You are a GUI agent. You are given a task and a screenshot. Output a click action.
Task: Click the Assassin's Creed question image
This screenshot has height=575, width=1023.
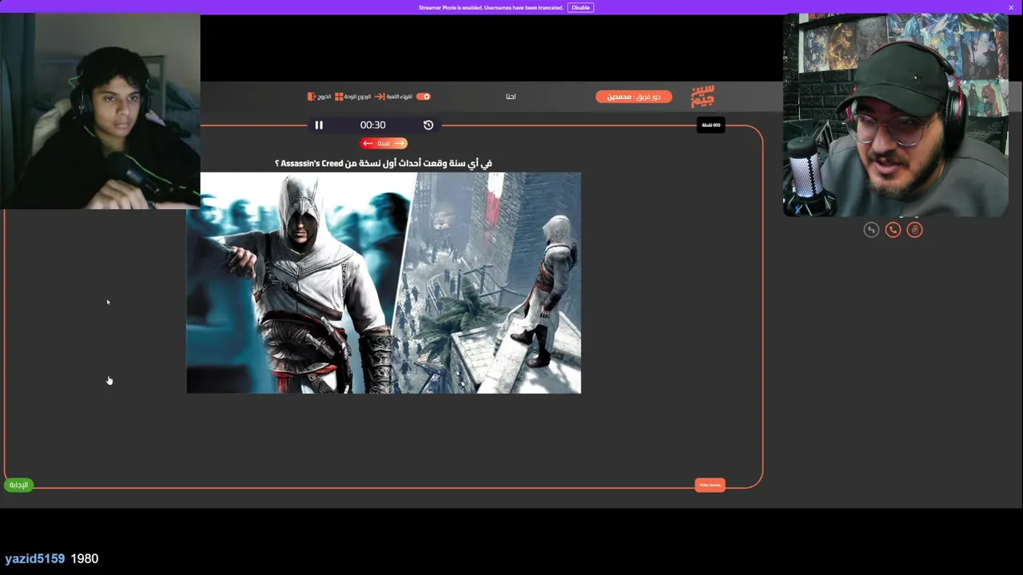click(x=384, y=283)
